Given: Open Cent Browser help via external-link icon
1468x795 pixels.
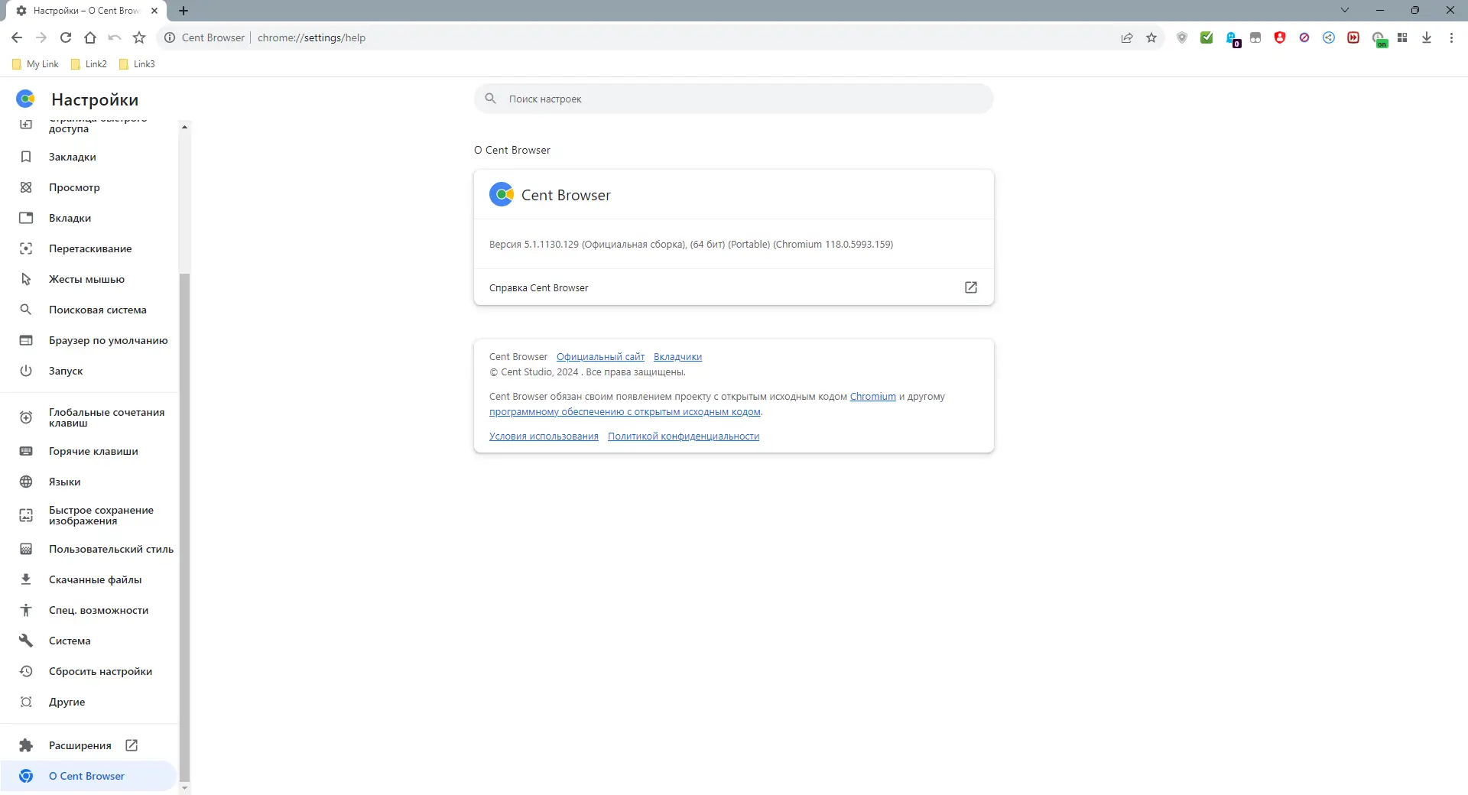Looking at the screenshot, I should (x=971, y=287).
